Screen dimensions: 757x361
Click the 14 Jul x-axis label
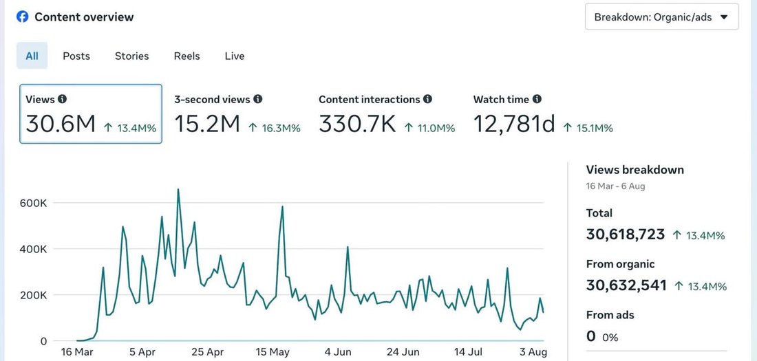(468, 352)
